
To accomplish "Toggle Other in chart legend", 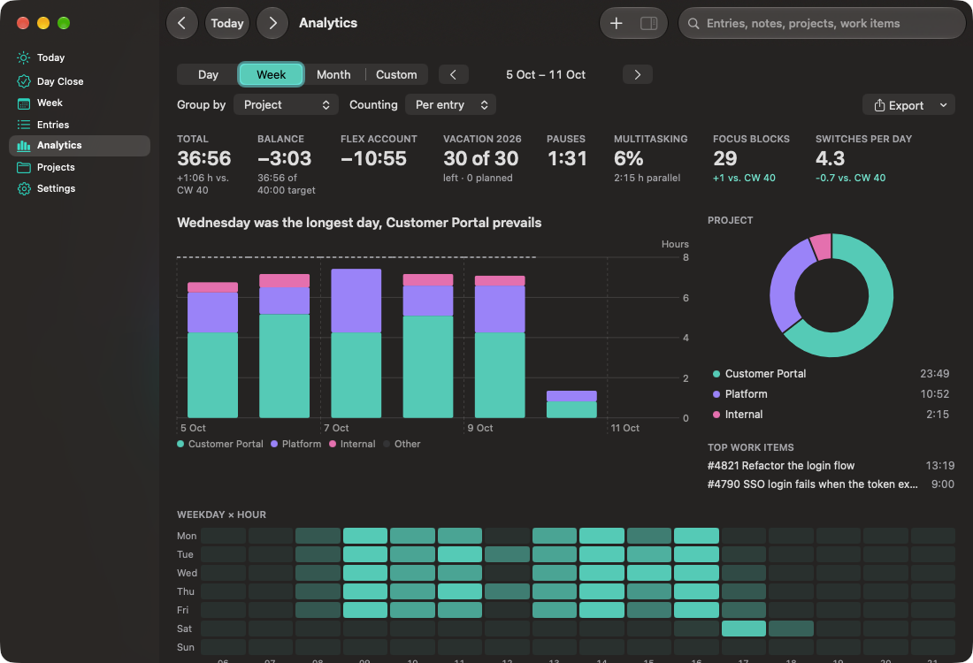I will point(402,444).
